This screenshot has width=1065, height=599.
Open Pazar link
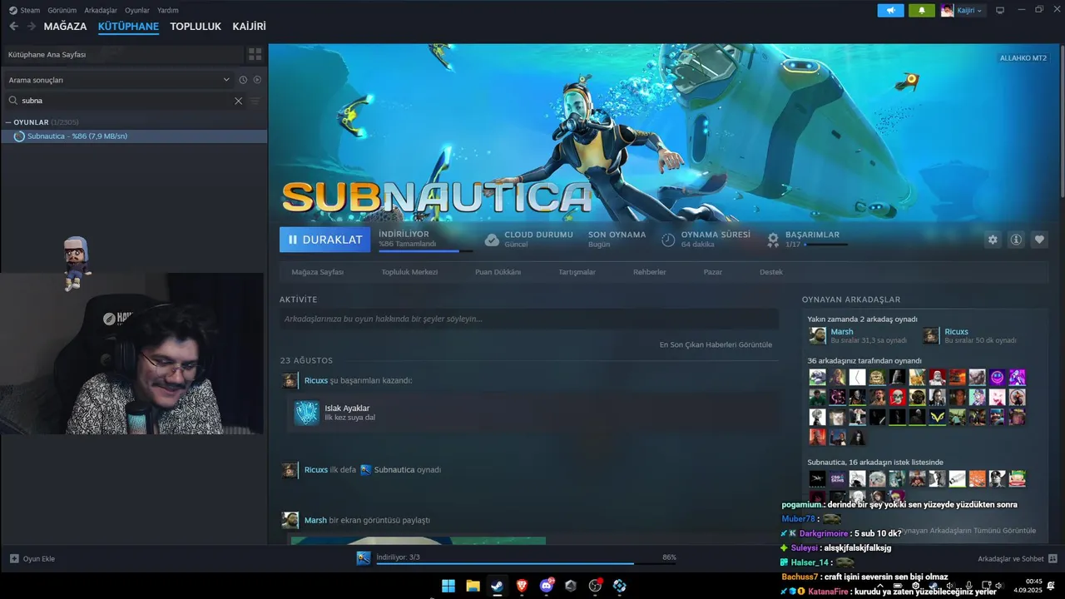click(x=713, y=272)
